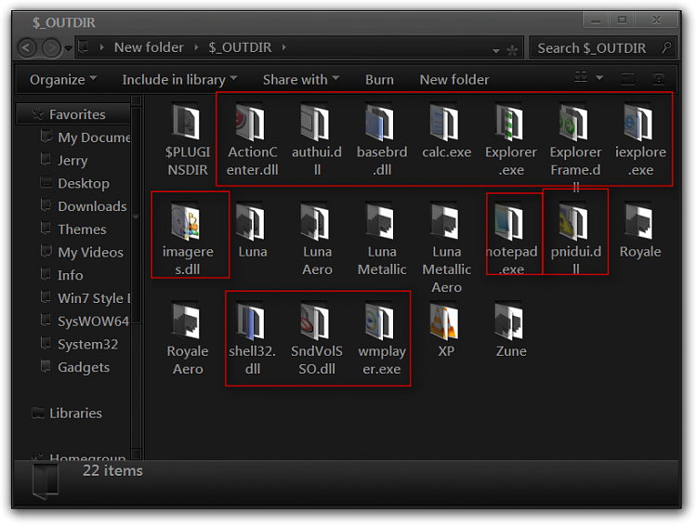The image size is (697, 525).
Task: Open the Include in library dropdown
Action: (179, 80)
